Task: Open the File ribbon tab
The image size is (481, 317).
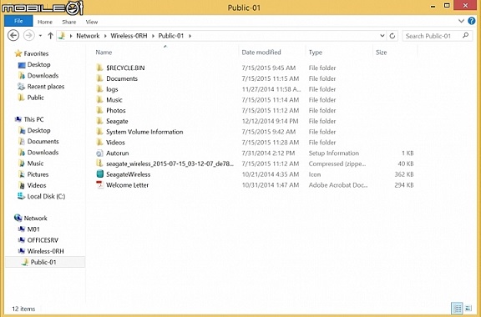Action: click(18, 21)
